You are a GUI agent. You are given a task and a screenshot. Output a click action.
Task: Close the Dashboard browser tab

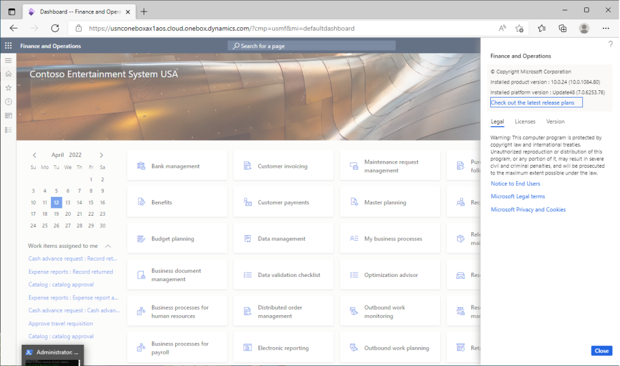click(128, 12)
